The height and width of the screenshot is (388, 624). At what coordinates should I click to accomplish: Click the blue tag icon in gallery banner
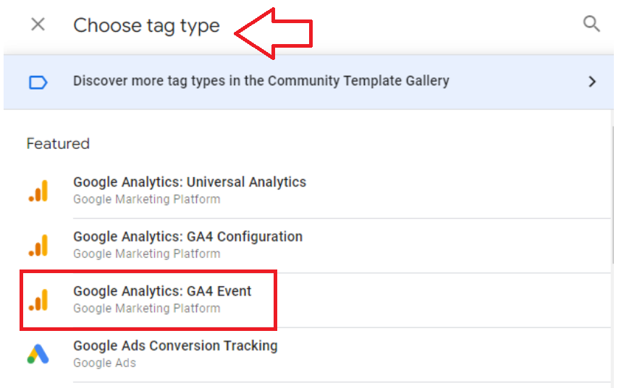[x=38, y=82]
